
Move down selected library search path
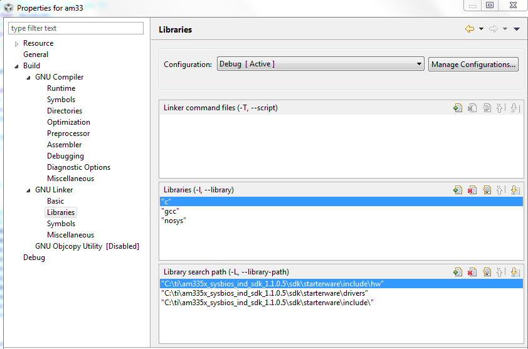(x=515, y=273)
